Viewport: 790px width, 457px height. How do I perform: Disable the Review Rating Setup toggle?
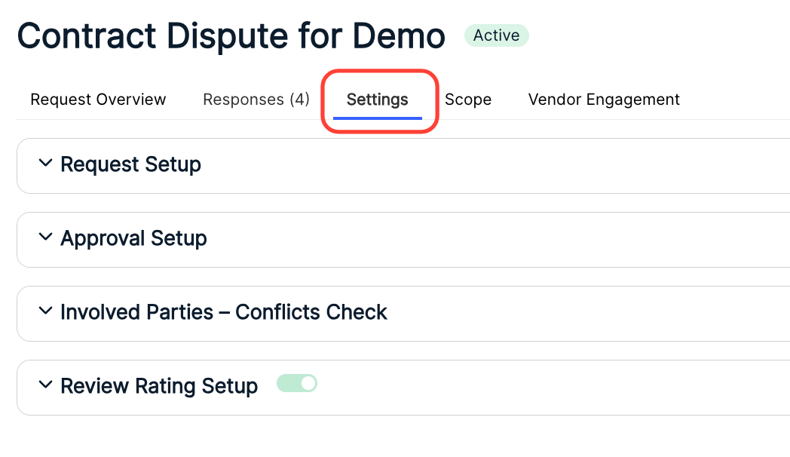coord(297,383)
